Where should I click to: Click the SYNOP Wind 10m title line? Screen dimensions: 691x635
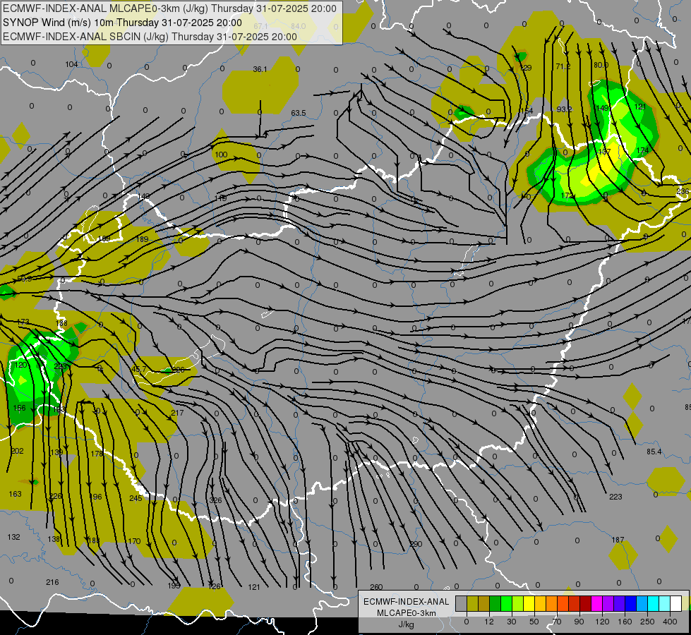tap(123, 23)
